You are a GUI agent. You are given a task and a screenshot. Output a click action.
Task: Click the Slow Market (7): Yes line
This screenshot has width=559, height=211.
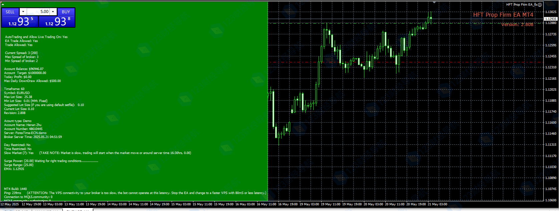point(98,153)
